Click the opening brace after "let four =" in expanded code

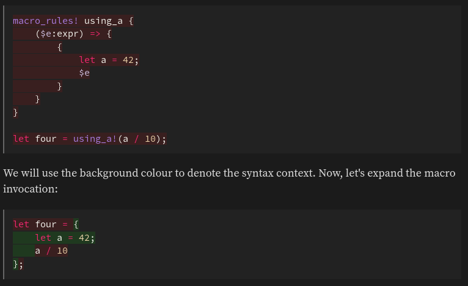(76, 224)
